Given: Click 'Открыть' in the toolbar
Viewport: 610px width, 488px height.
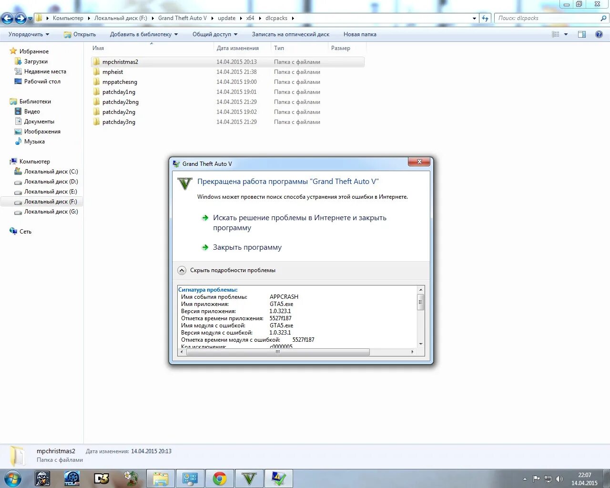Looking at the screenshot, I should (80, 34).
